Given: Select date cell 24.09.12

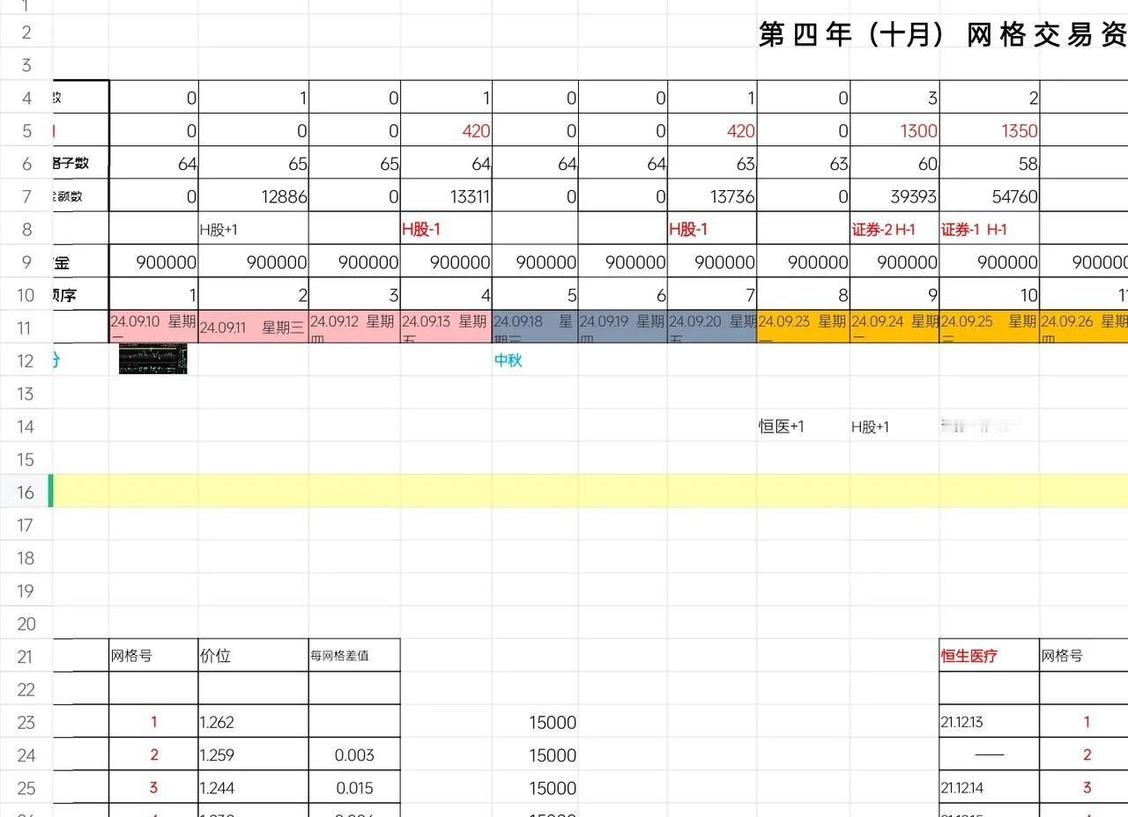Looking at the screenshot, I should coord(354,327).
